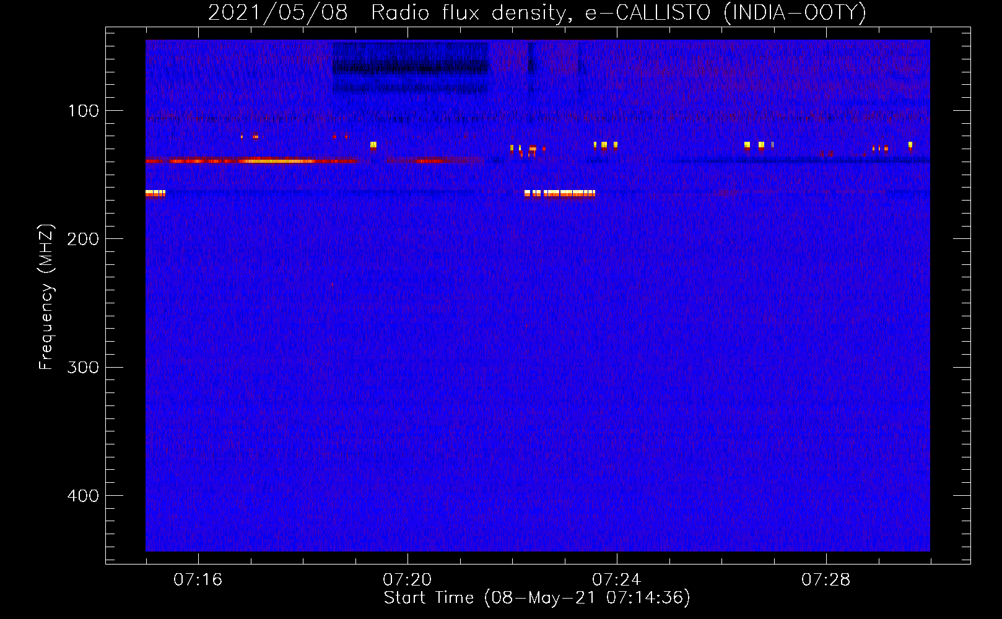Image resolution: width=1002 pixels, height=619 pixels.
Task: Click the 'Start Time (08-May-21 07:14:36)' label
Action: tap(537, 598)
